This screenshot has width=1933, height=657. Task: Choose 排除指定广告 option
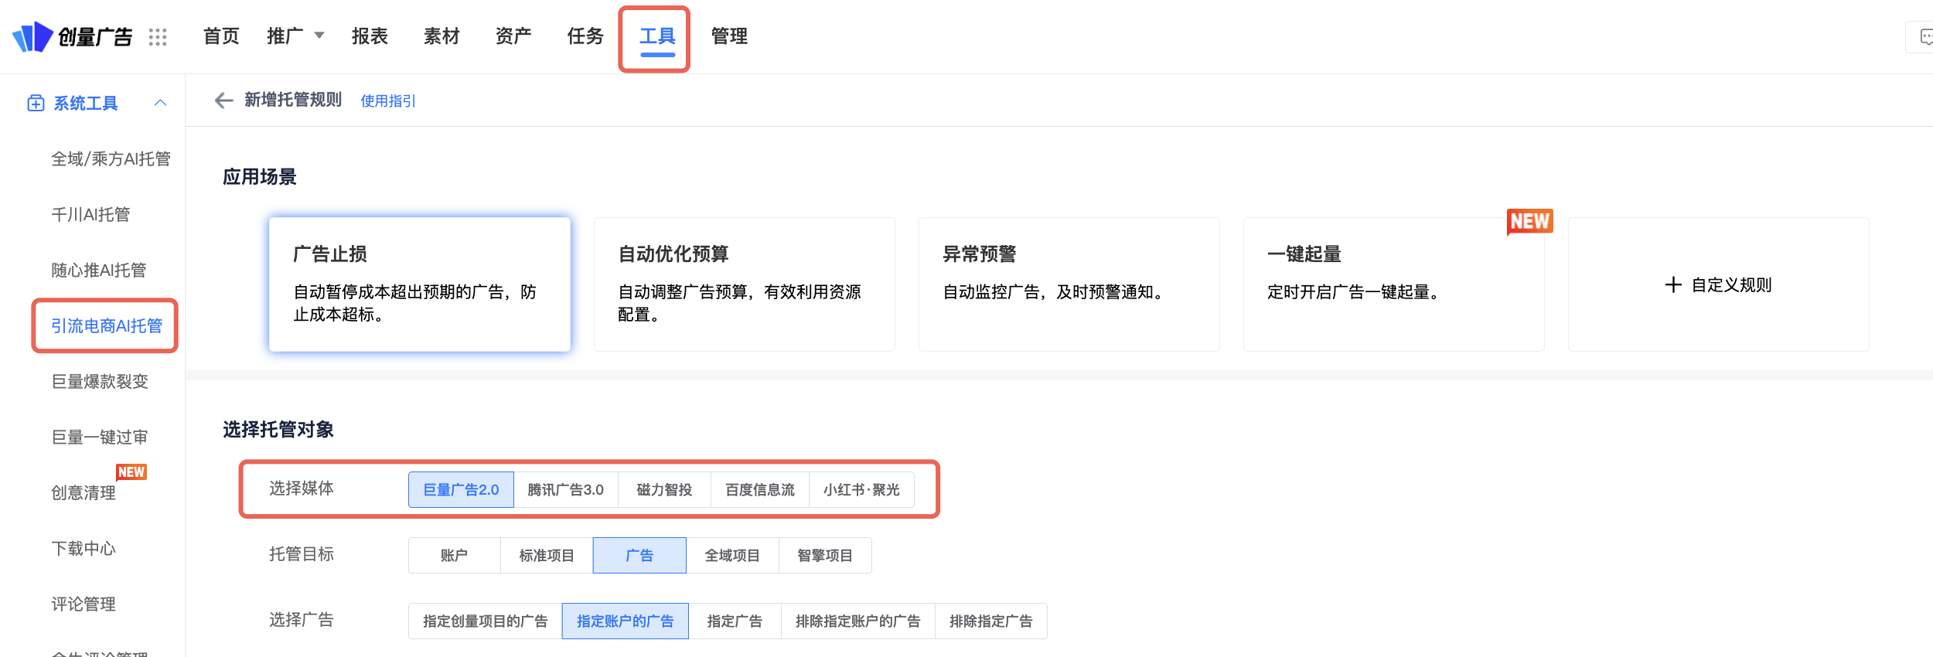click(x=991, y=621)
